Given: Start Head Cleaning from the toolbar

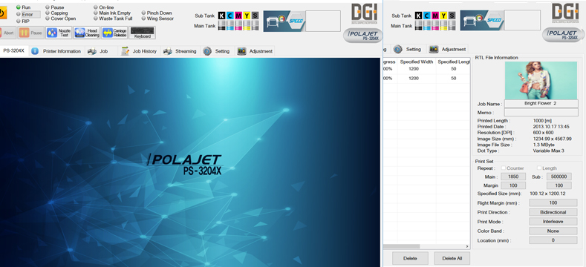Looking at the screenshot, I should [x=87, y=33].
